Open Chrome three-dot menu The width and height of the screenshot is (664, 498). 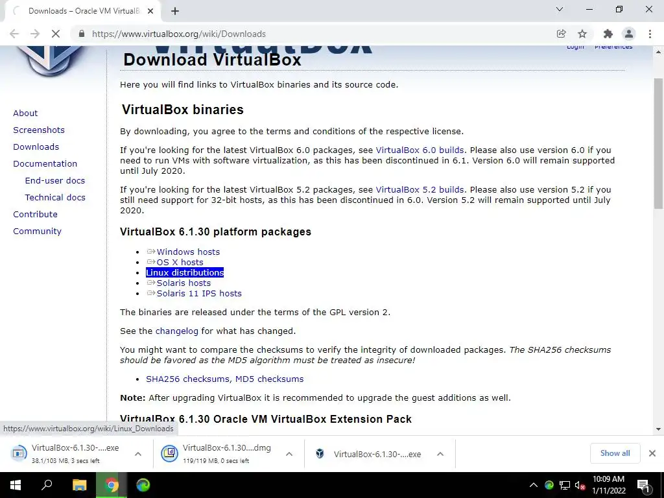pyautogui.click(x=650, y=34)
